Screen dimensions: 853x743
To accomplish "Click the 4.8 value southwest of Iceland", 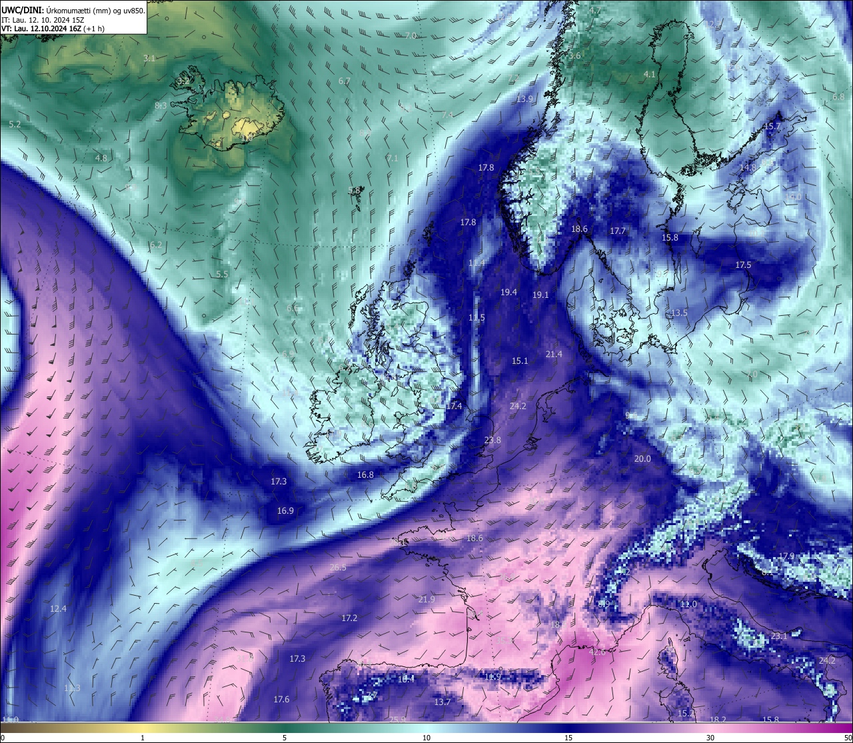I will [x=101, y=159].
